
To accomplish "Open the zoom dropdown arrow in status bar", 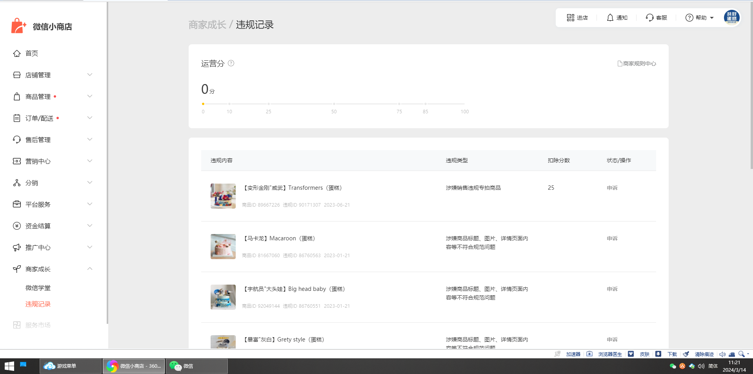I will (x=748, y=354).
